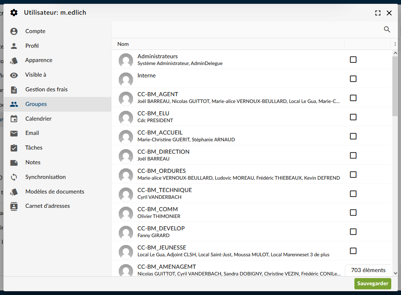Click the Tâches checkmark icon

pyautogui.click(x=14, y=148)
